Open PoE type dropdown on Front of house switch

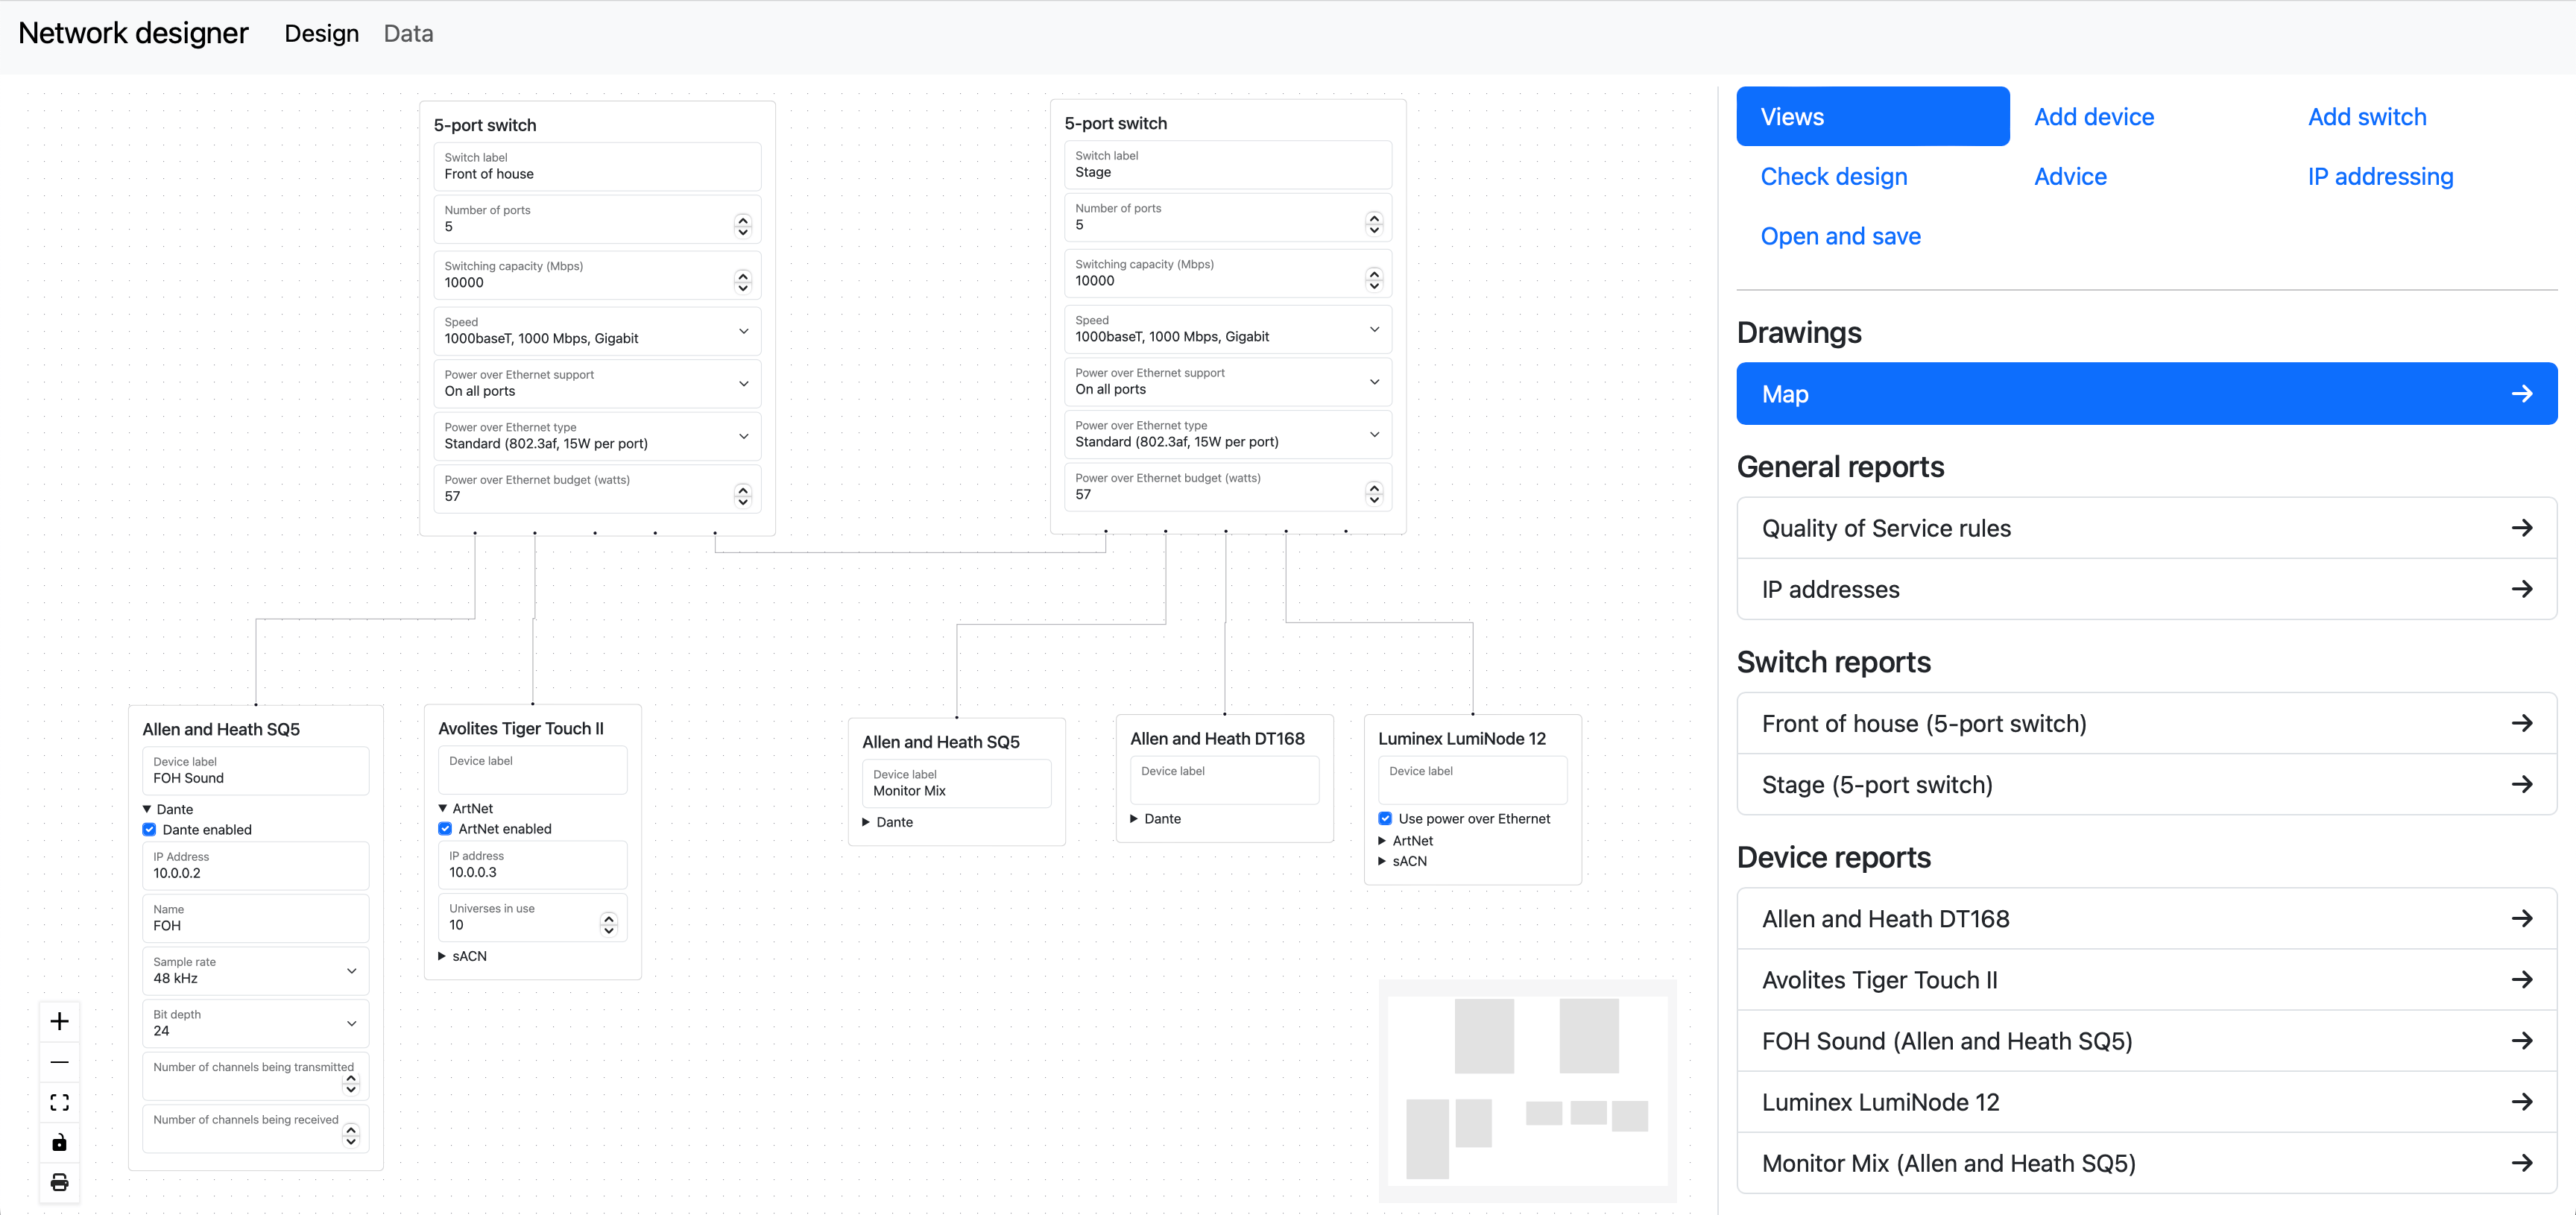pyautogui.click(x=597, y=436)
